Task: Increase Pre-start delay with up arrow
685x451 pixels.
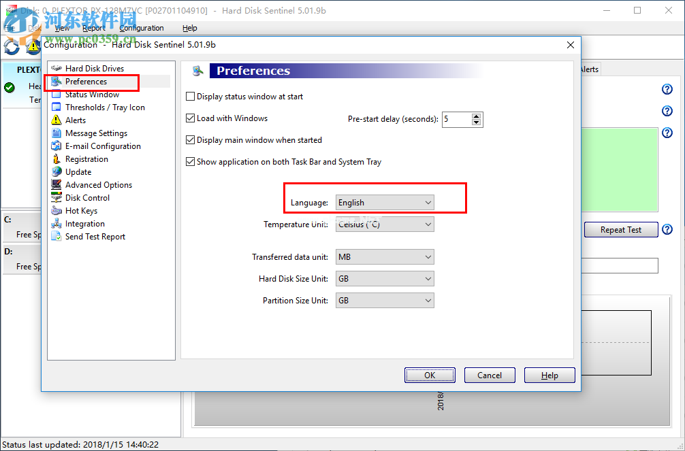Action: (476, 116)
